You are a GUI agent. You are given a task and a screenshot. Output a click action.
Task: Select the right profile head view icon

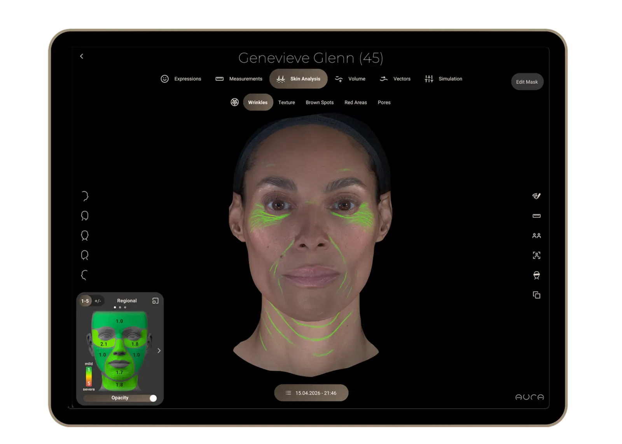tap(85, 196)
